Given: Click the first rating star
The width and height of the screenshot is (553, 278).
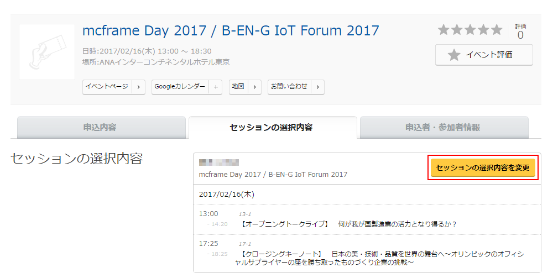Looking at the screenshot, I should pos(444,30).
